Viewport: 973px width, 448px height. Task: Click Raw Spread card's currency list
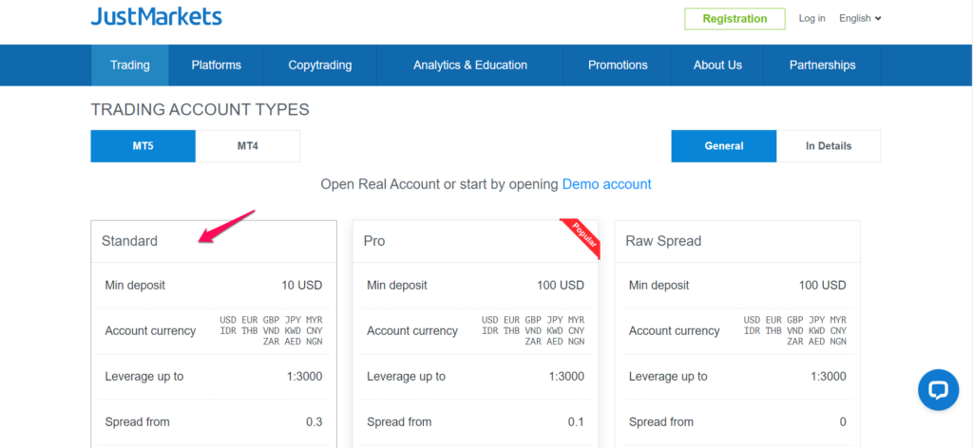795,331
